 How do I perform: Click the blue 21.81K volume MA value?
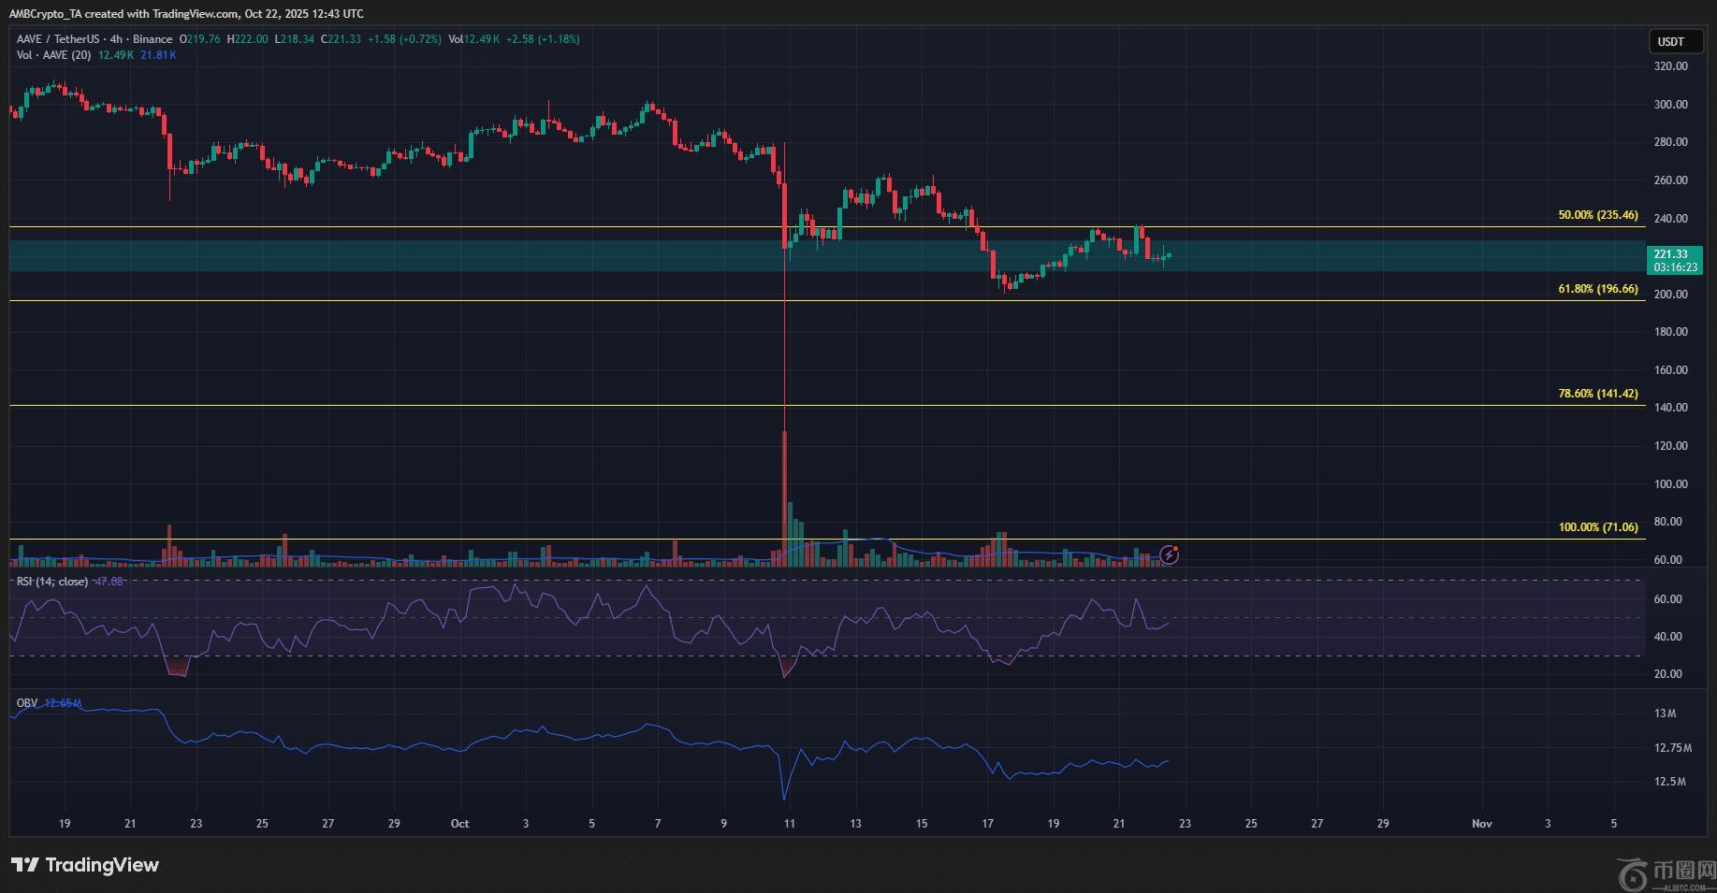tap(158, 55)
